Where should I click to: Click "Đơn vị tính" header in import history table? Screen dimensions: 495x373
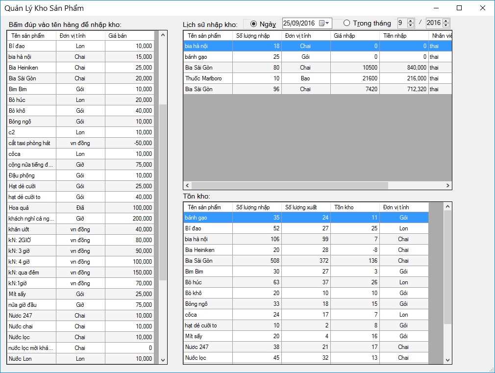click(306, 36)
